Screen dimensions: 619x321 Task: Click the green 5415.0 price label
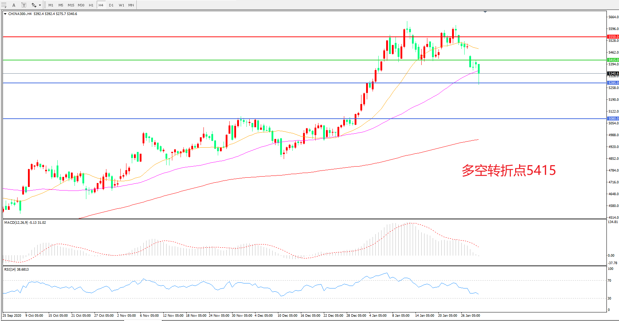tap(613, 60)
